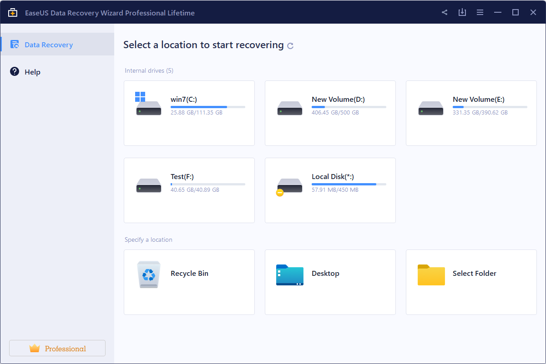Choose the Desktop location icon
Image resolution: width=546 pixels, height=364 pixels.
(x=289, y=274)
